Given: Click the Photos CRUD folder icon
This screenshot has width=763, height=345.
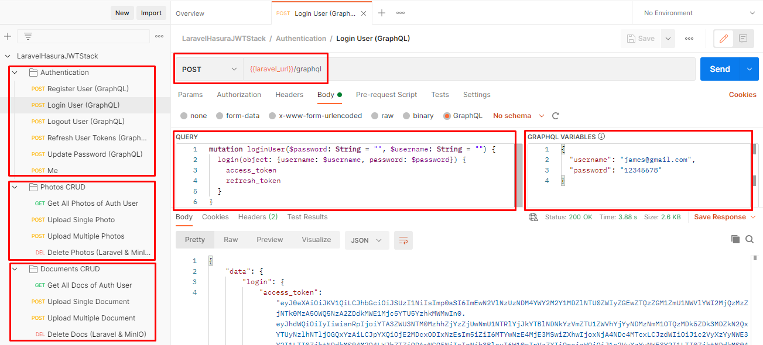Looking at the screenshot, I should (x=33, y=187).
